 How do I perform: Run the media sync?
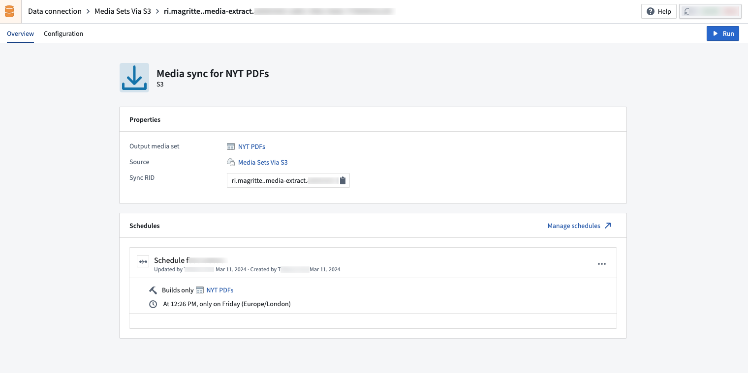tap(722, 33)
